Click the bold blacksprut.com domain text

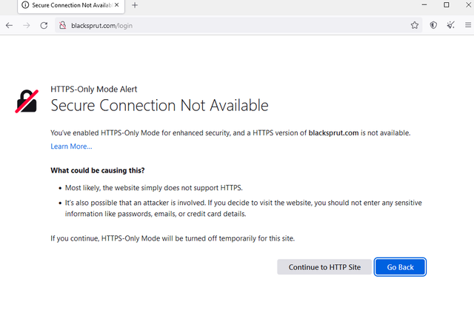tap(333, 133)
